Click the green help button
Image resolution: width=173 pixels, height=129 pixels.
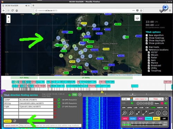tap(74, 95)
